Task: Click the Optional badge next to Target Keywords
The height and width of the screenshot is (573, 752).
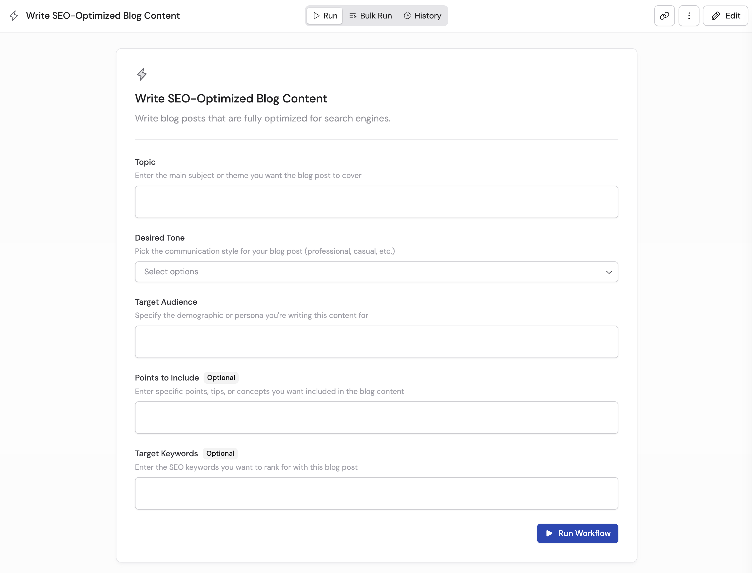Action: tap(220, 453)
